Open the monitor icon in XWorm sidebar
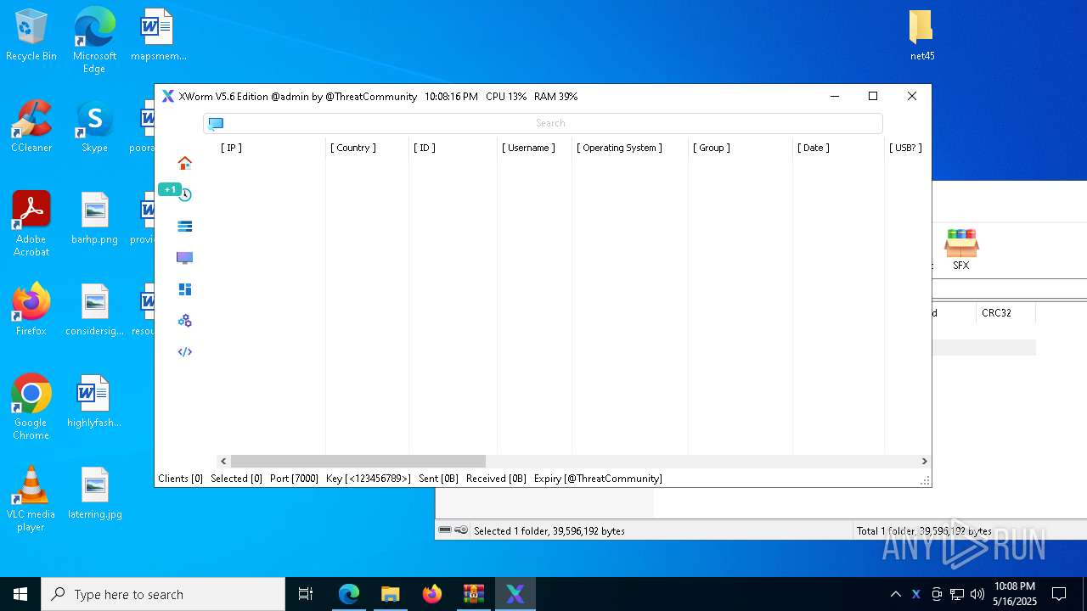Image resolution: width=1087 pixels, height=611 pixels. tap(184, 258)
